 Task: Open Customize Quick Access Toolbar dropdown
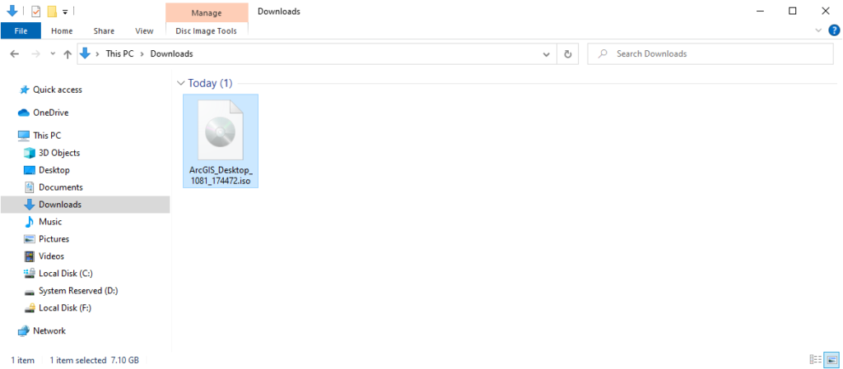coord(65,12)
